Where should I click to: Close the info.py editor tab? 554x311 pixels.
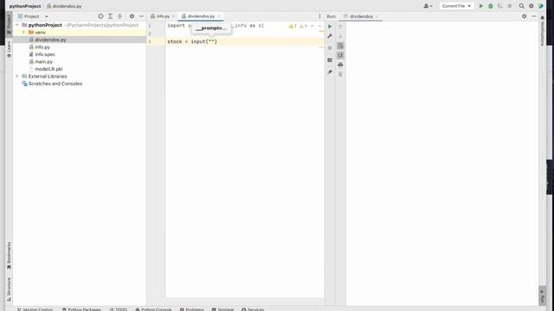point(173,16)
